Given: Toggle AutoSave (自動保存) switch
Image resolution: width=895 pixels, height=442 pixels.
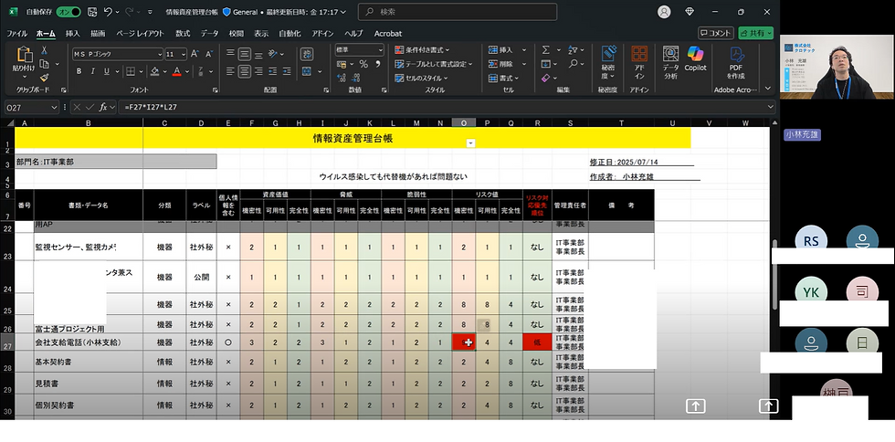Looking at the screenshot, I should (68, 12).
